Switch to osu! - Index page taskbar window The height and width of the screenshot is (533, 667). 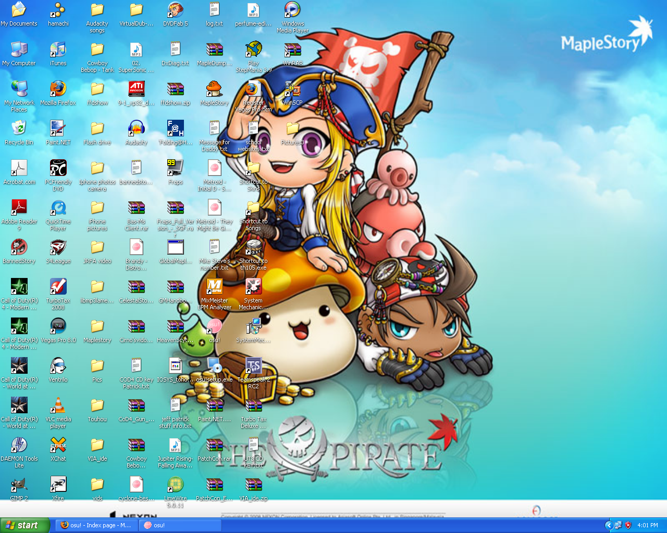(x=96, y=525)
